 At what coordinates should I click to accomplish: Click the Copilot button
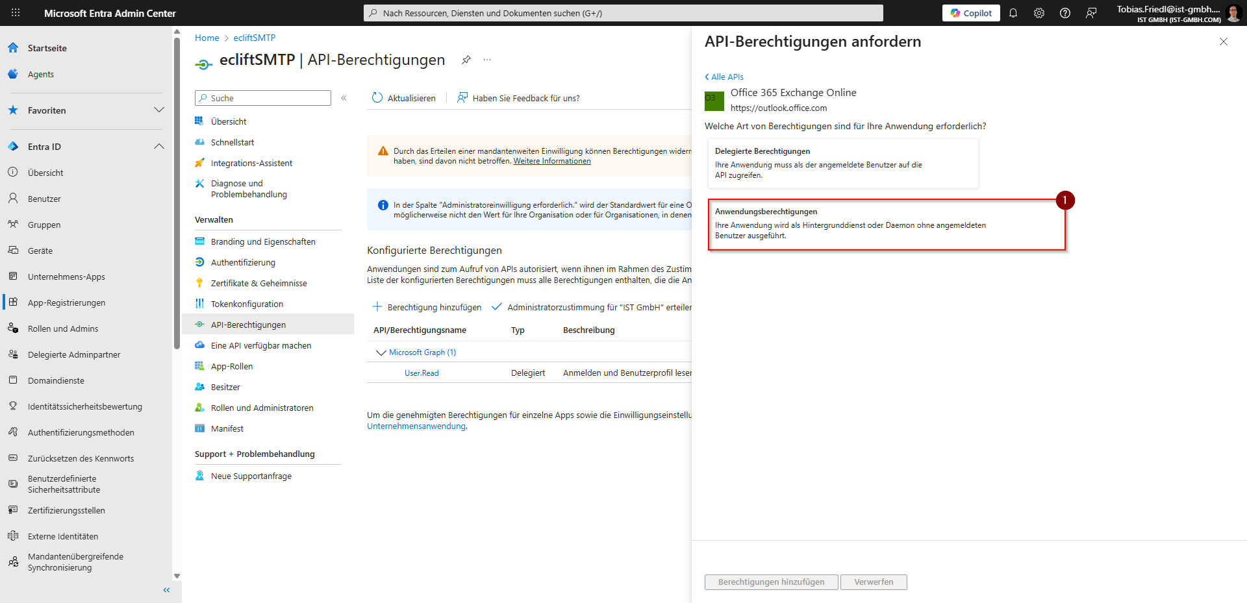pos(970,13)
